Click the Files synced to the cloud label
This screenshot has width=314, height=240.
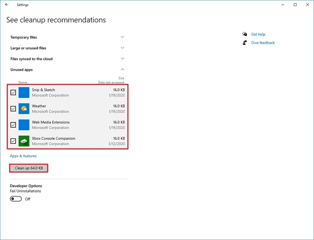coord(31,59)
